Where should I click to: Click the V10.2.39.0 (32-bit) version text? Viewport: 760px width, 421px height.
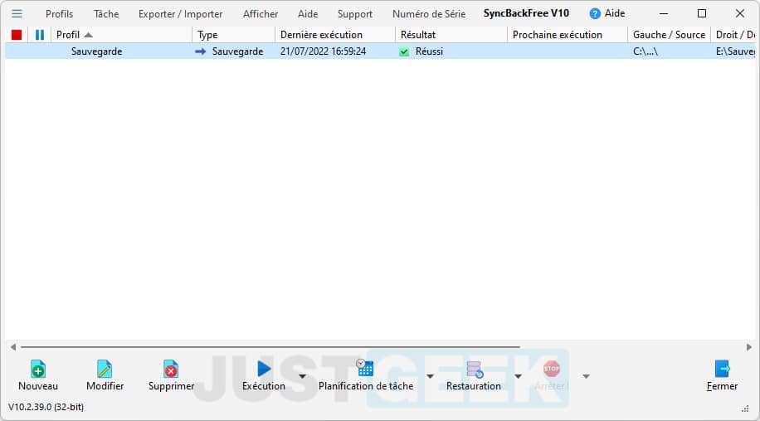[x=46, y=407]
